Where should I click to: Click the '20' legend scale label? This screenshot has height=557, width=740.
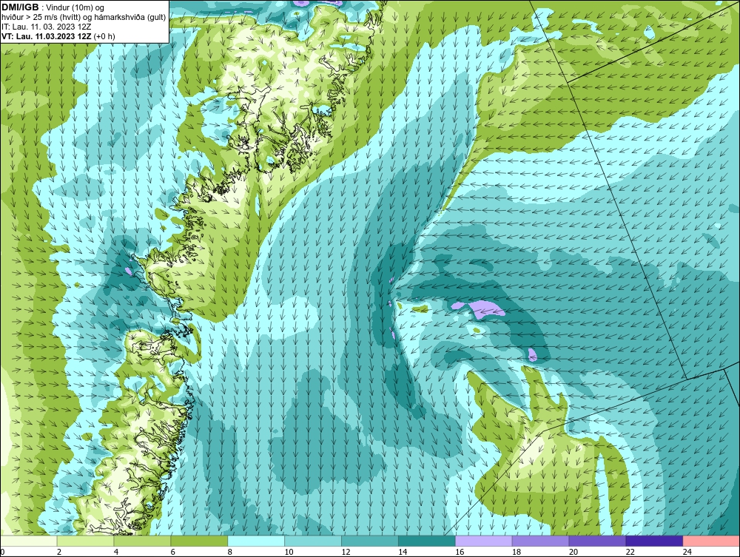coord(573,552)
